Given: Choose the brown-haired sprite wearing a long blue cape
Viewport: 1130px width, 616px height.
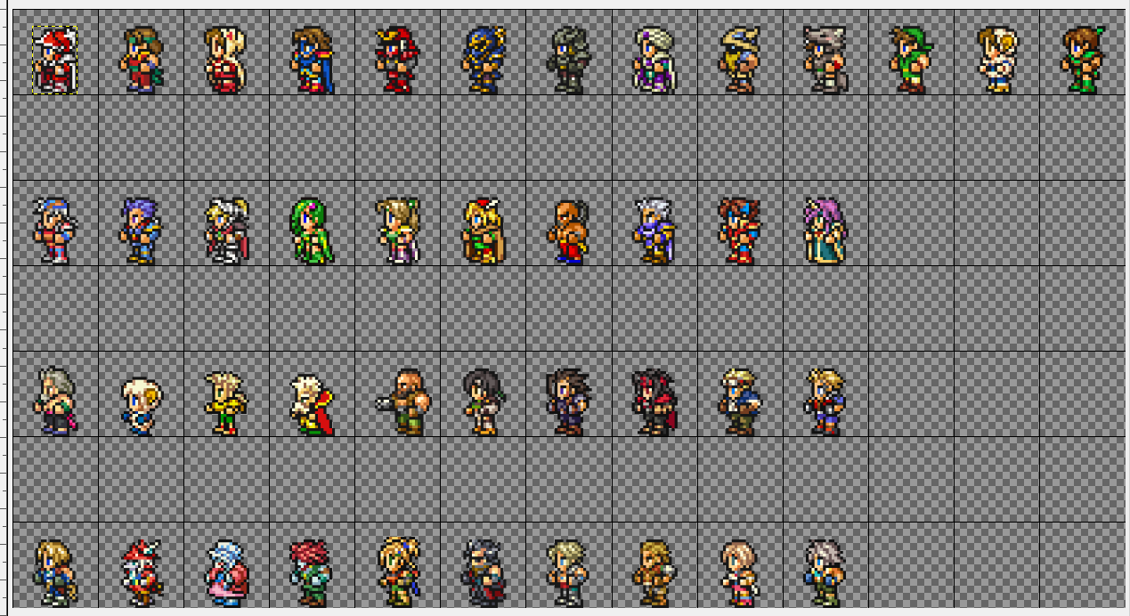Looking at the screenshot, I should click(313, 60).
